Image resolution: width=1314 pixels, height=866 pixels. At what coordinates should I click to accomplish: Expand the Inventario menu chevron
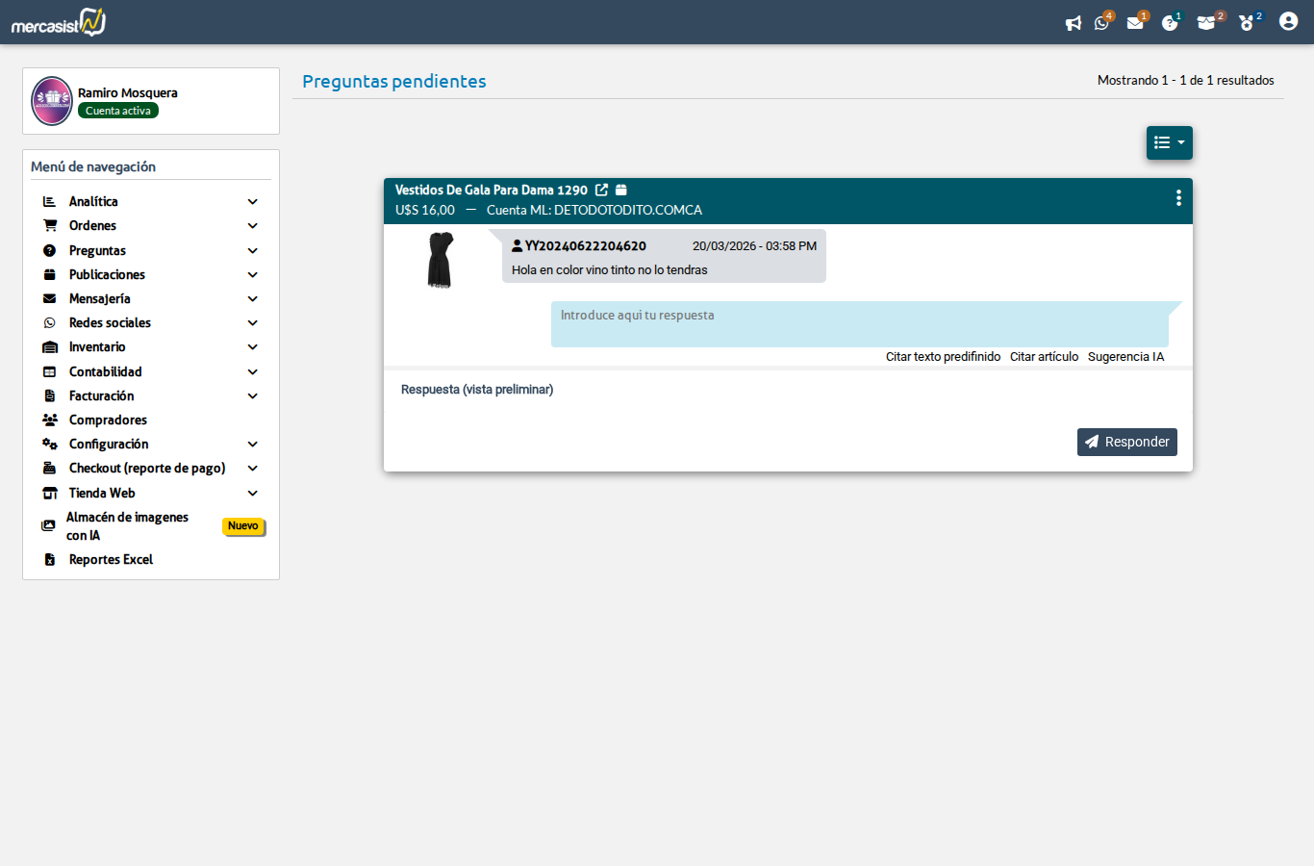253,347
